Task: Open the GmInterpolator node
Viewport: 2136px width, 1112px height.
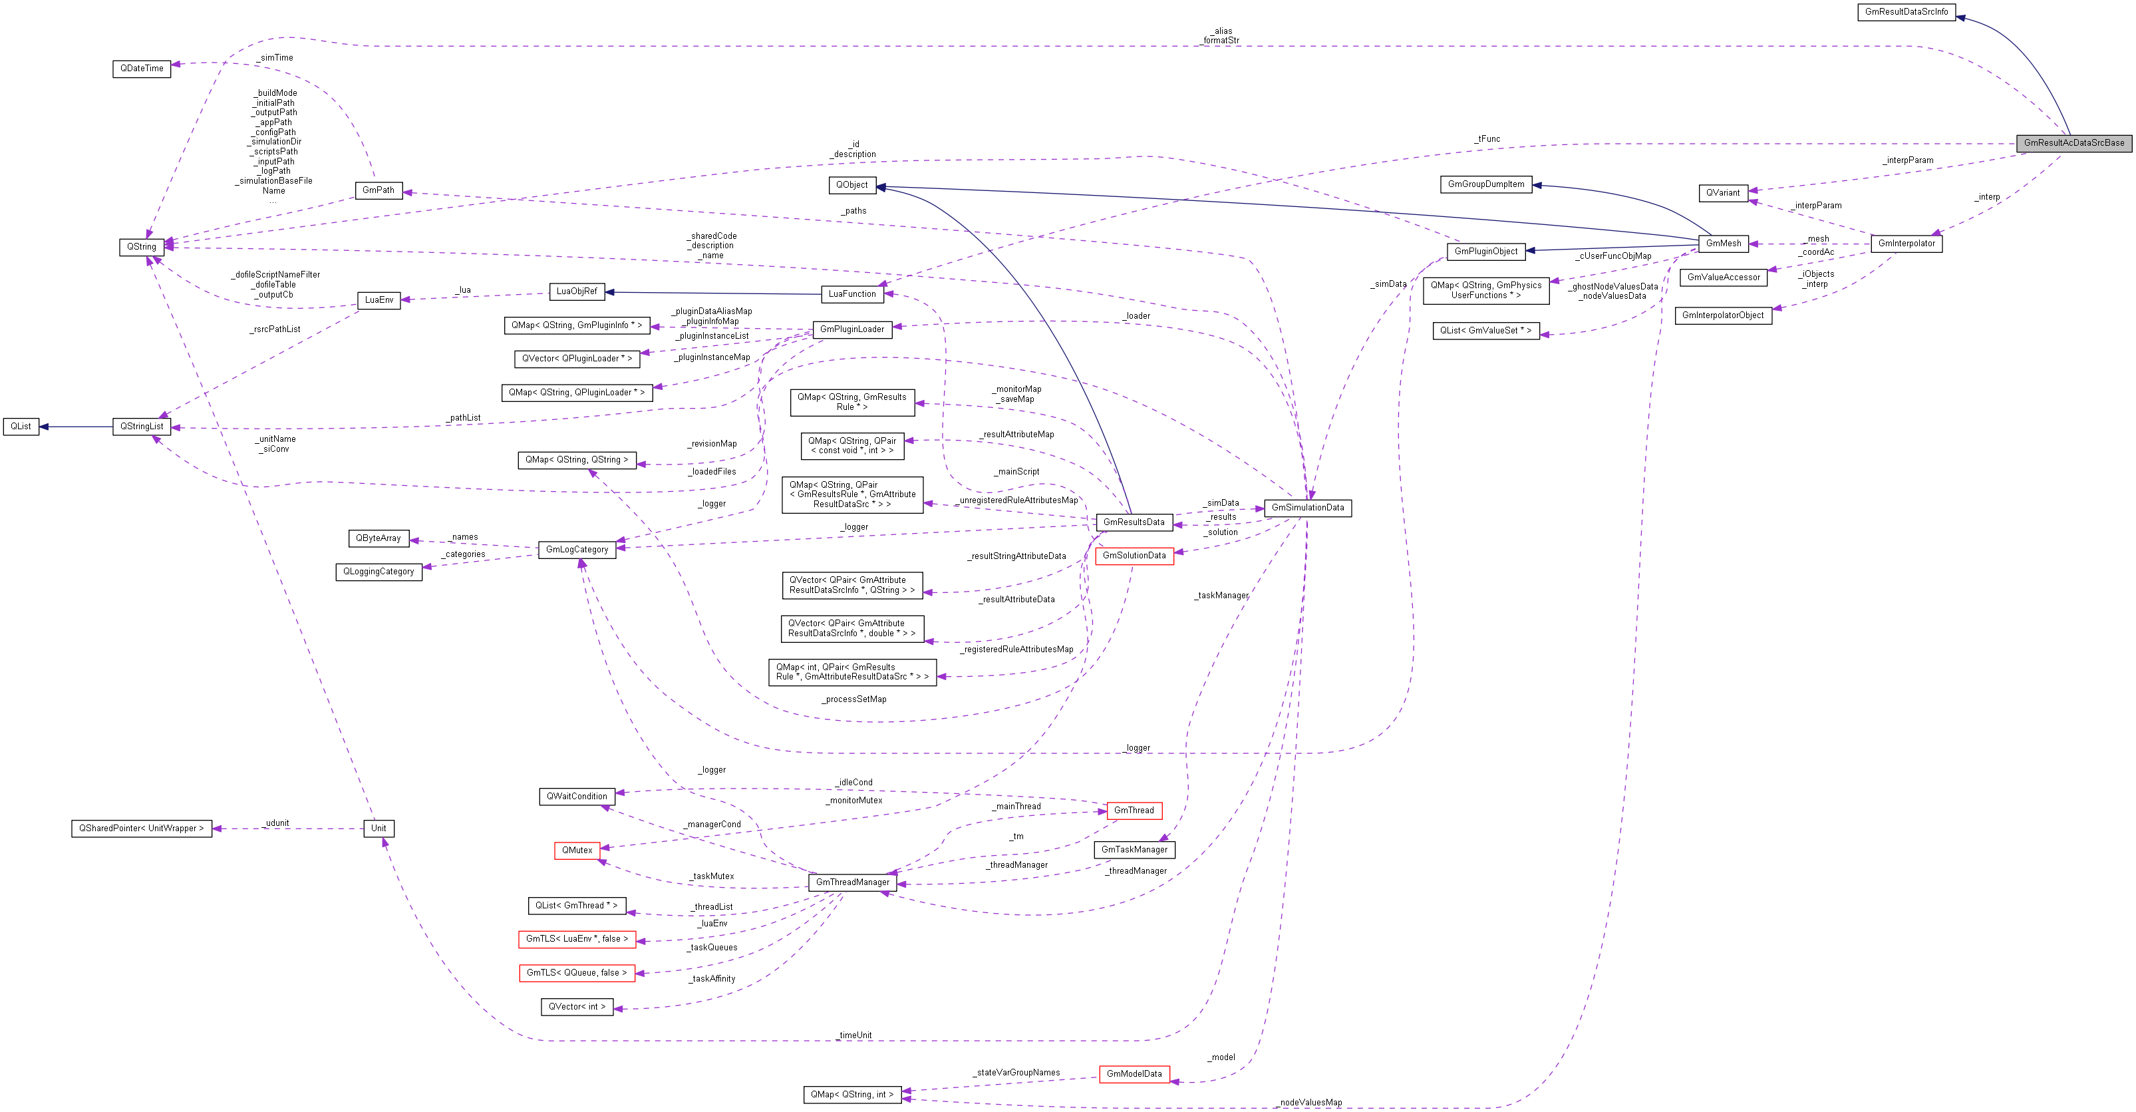Action: (1905, 244)
